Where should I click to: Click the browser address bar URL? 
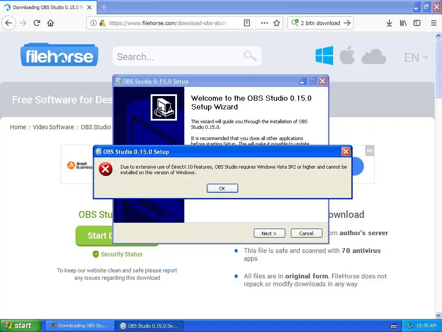click(x=167, y=23)
